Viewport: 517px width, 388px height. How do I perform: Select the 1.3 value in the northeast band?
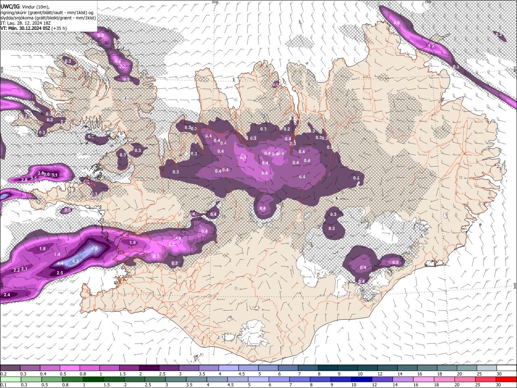pyautogui.click(x=431, y=46)
